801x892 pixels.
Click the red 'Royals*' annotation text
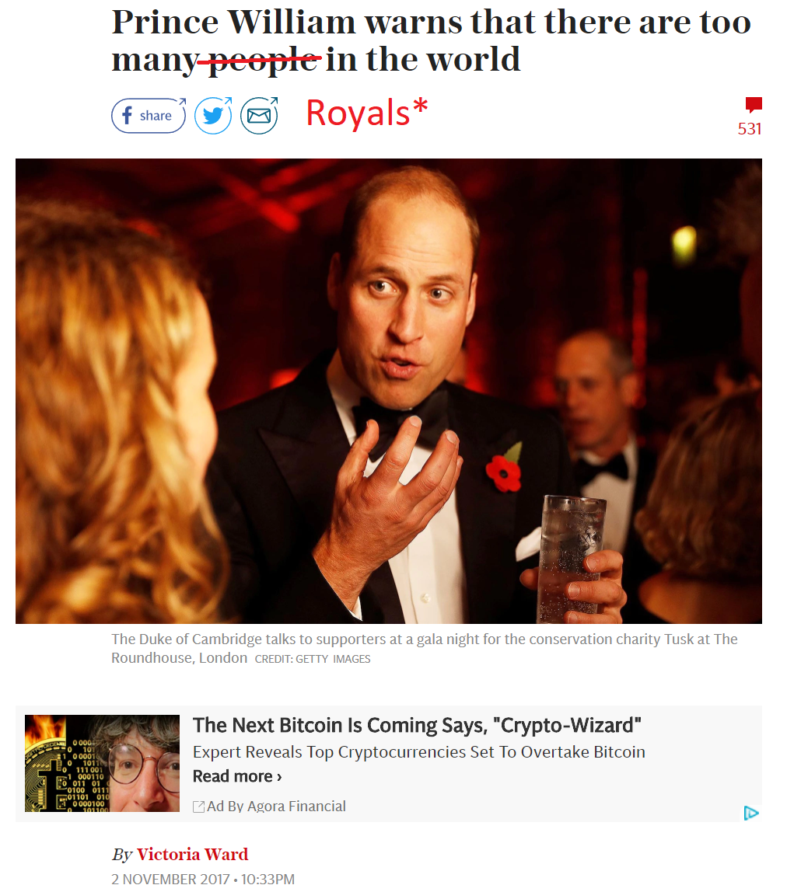point(366,113)
